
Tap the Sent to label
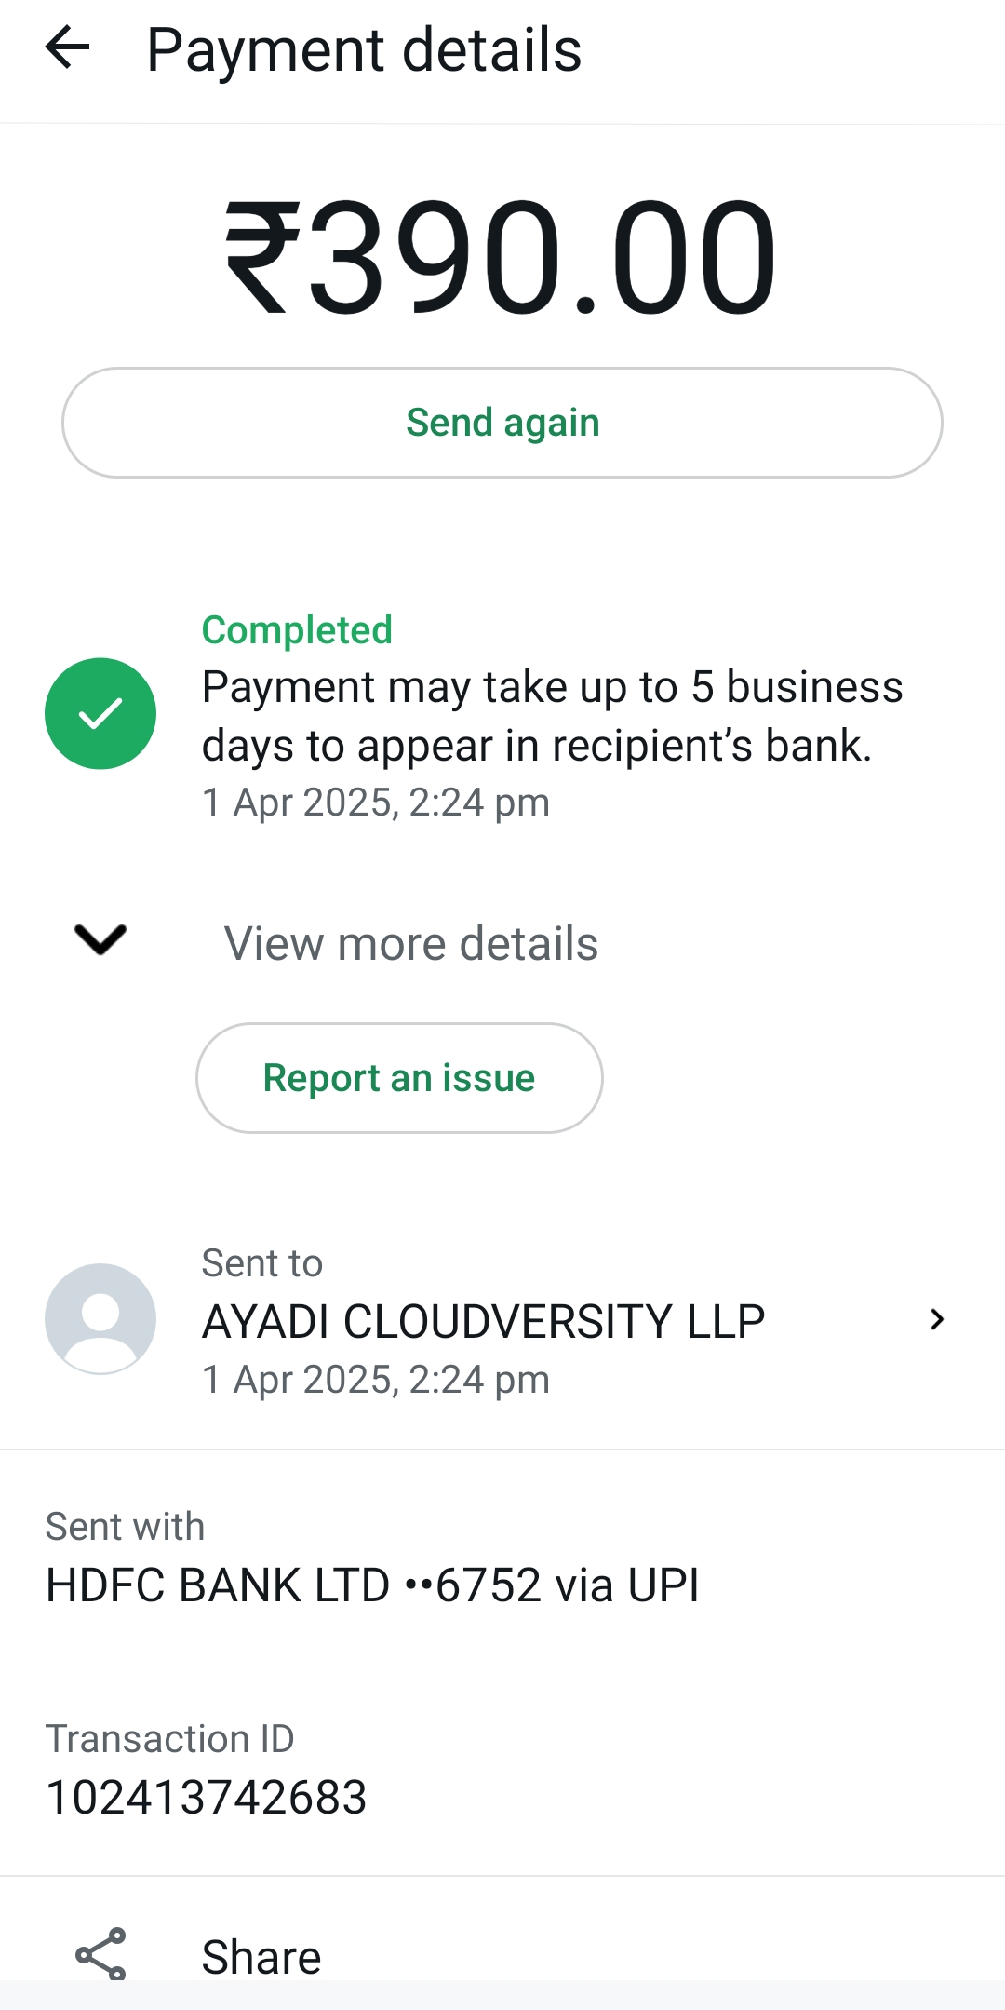click(262, 1263)
